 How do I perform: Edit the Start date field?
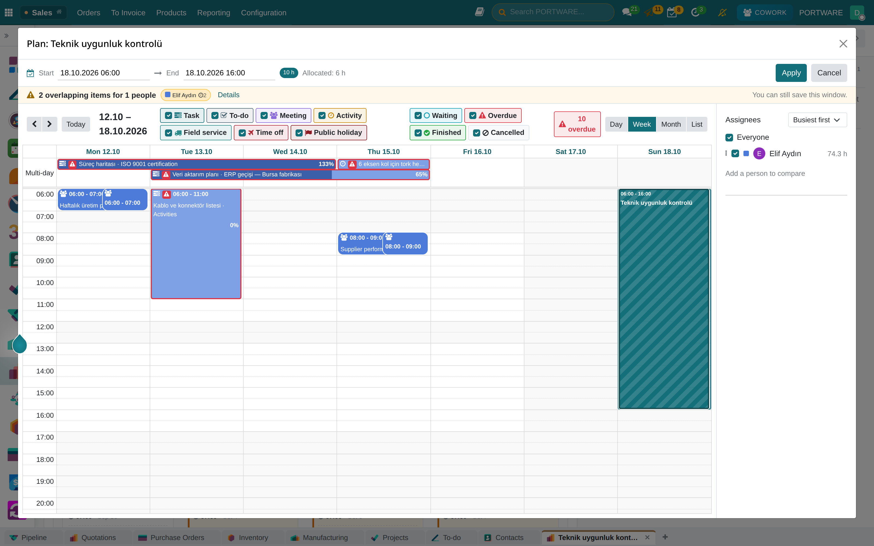104,73
